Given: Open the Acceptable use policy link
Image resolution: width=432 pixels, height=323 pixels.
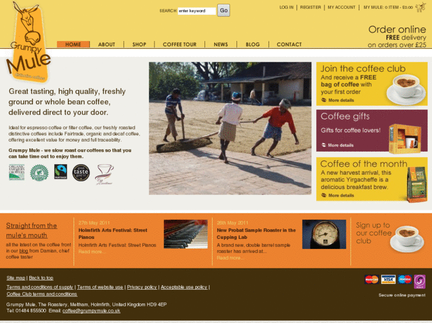Looking at the screenshot, I should [184, 287].
